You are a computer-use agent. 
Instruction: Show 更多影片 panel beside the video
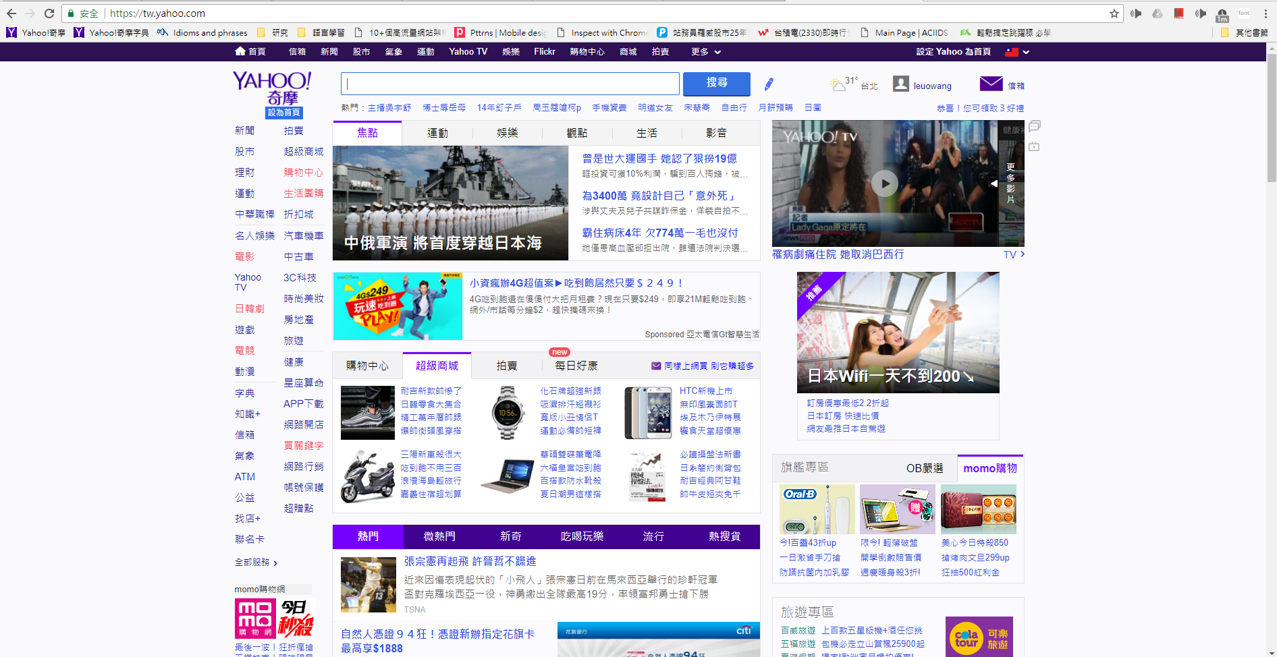coord(1010,183)
